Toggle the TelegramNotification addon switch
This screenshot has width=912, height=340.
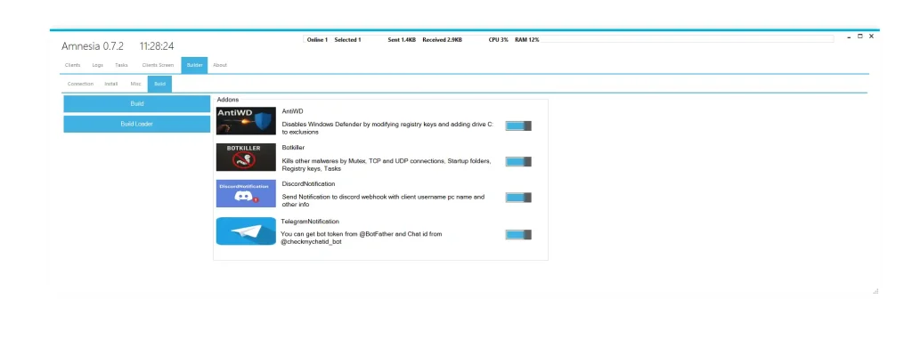pos(518,235)
